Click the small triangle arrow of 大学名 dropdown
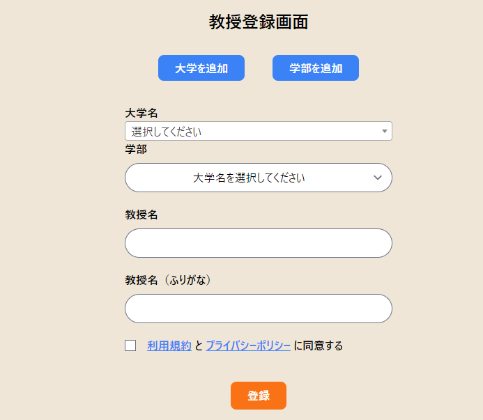This screenshot has height=420, width=483. pos(385,131)
